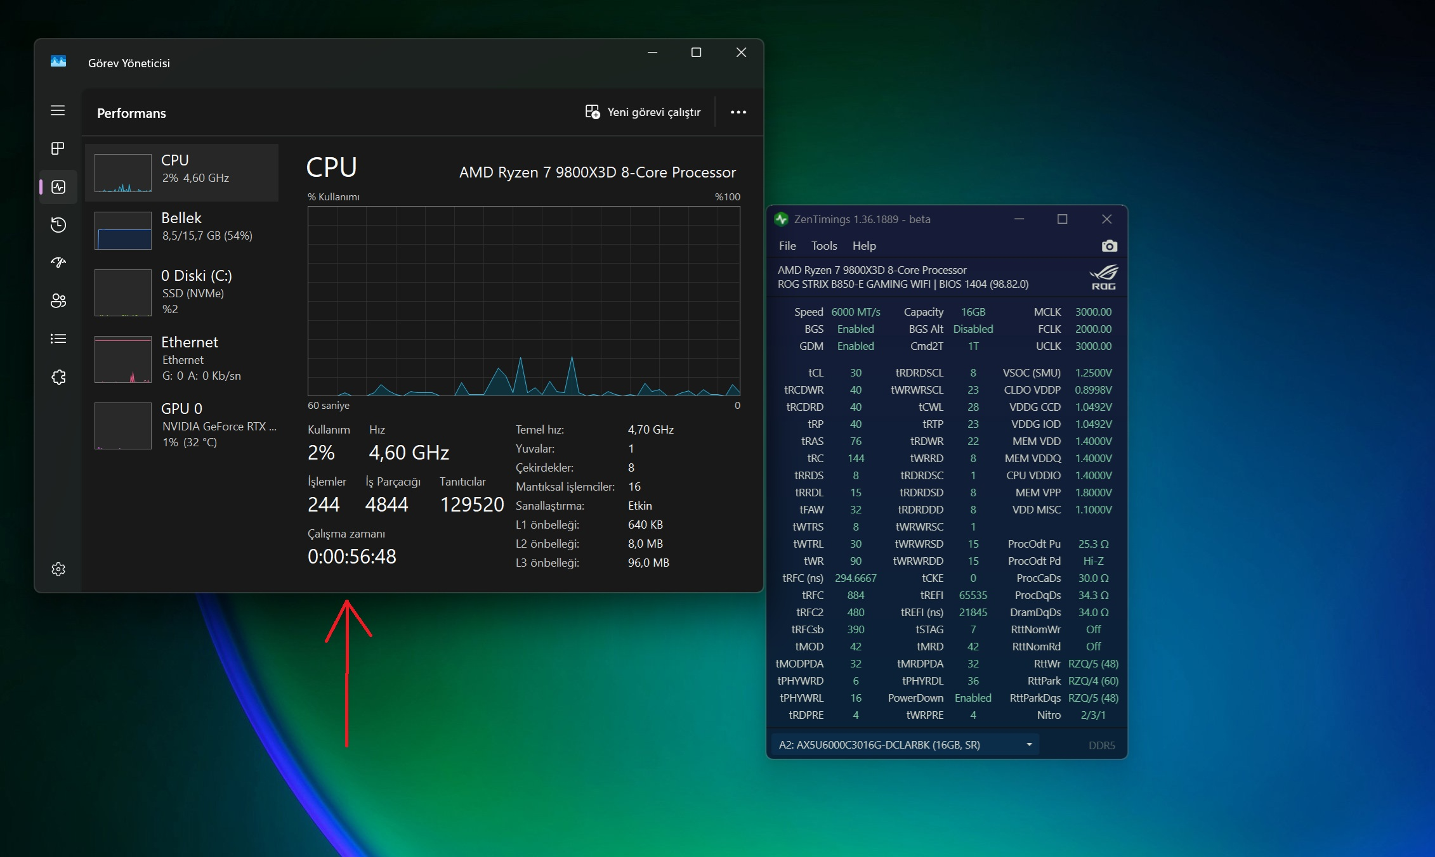Minimize the ZenTimings window
The width and height of the screenshot is (1435, 857).
click(1019, 219)
